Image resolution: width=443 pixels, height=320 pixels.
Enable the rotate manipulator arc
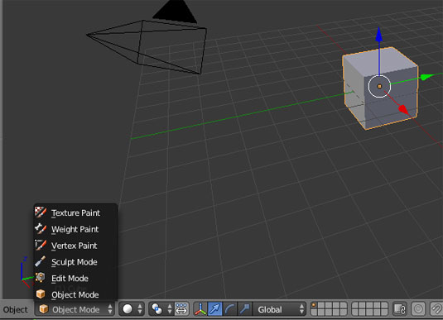point(229,309)
